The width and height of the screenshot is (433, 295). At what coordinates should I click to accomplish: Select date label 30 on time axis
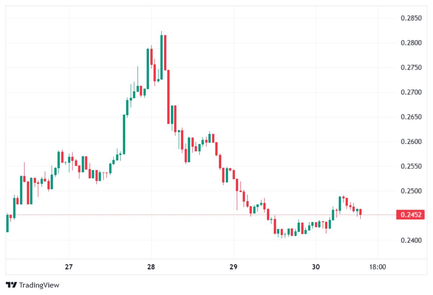click(316, 267)
